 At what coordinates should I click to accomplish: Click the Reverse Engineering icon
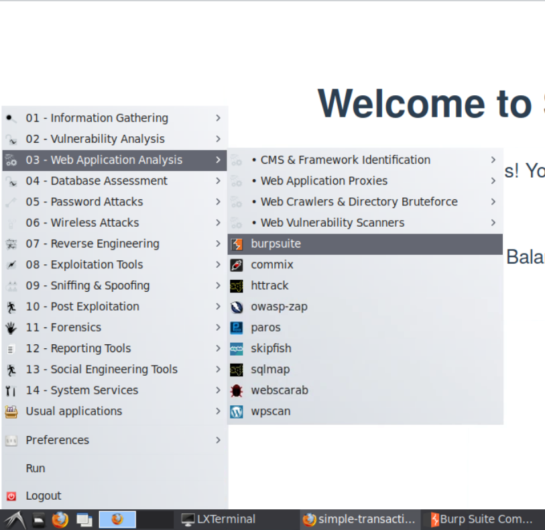point(11,244)
